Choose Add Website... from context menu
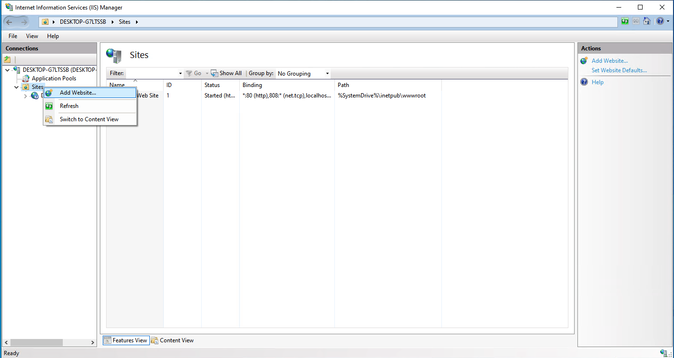The width and height of the screenshot is (674, 358). [x=90, y=93]
